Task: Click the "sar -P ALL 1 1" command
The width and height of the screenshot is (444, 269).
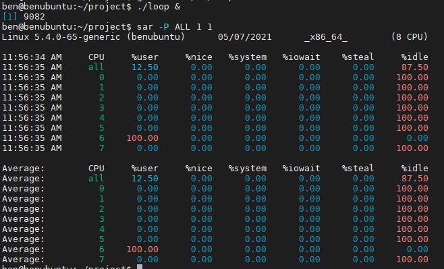Action: coord(174,27)
